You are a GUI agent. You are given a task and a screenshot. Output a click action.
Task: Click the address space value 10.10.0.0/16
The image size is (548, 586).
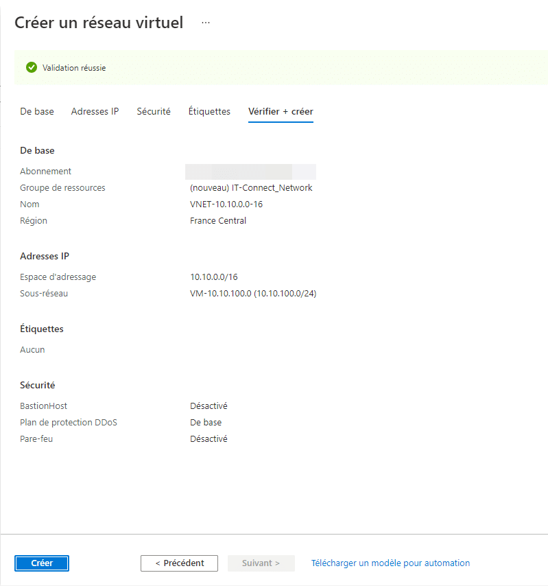pyautogui.click(x=214, y=277)
